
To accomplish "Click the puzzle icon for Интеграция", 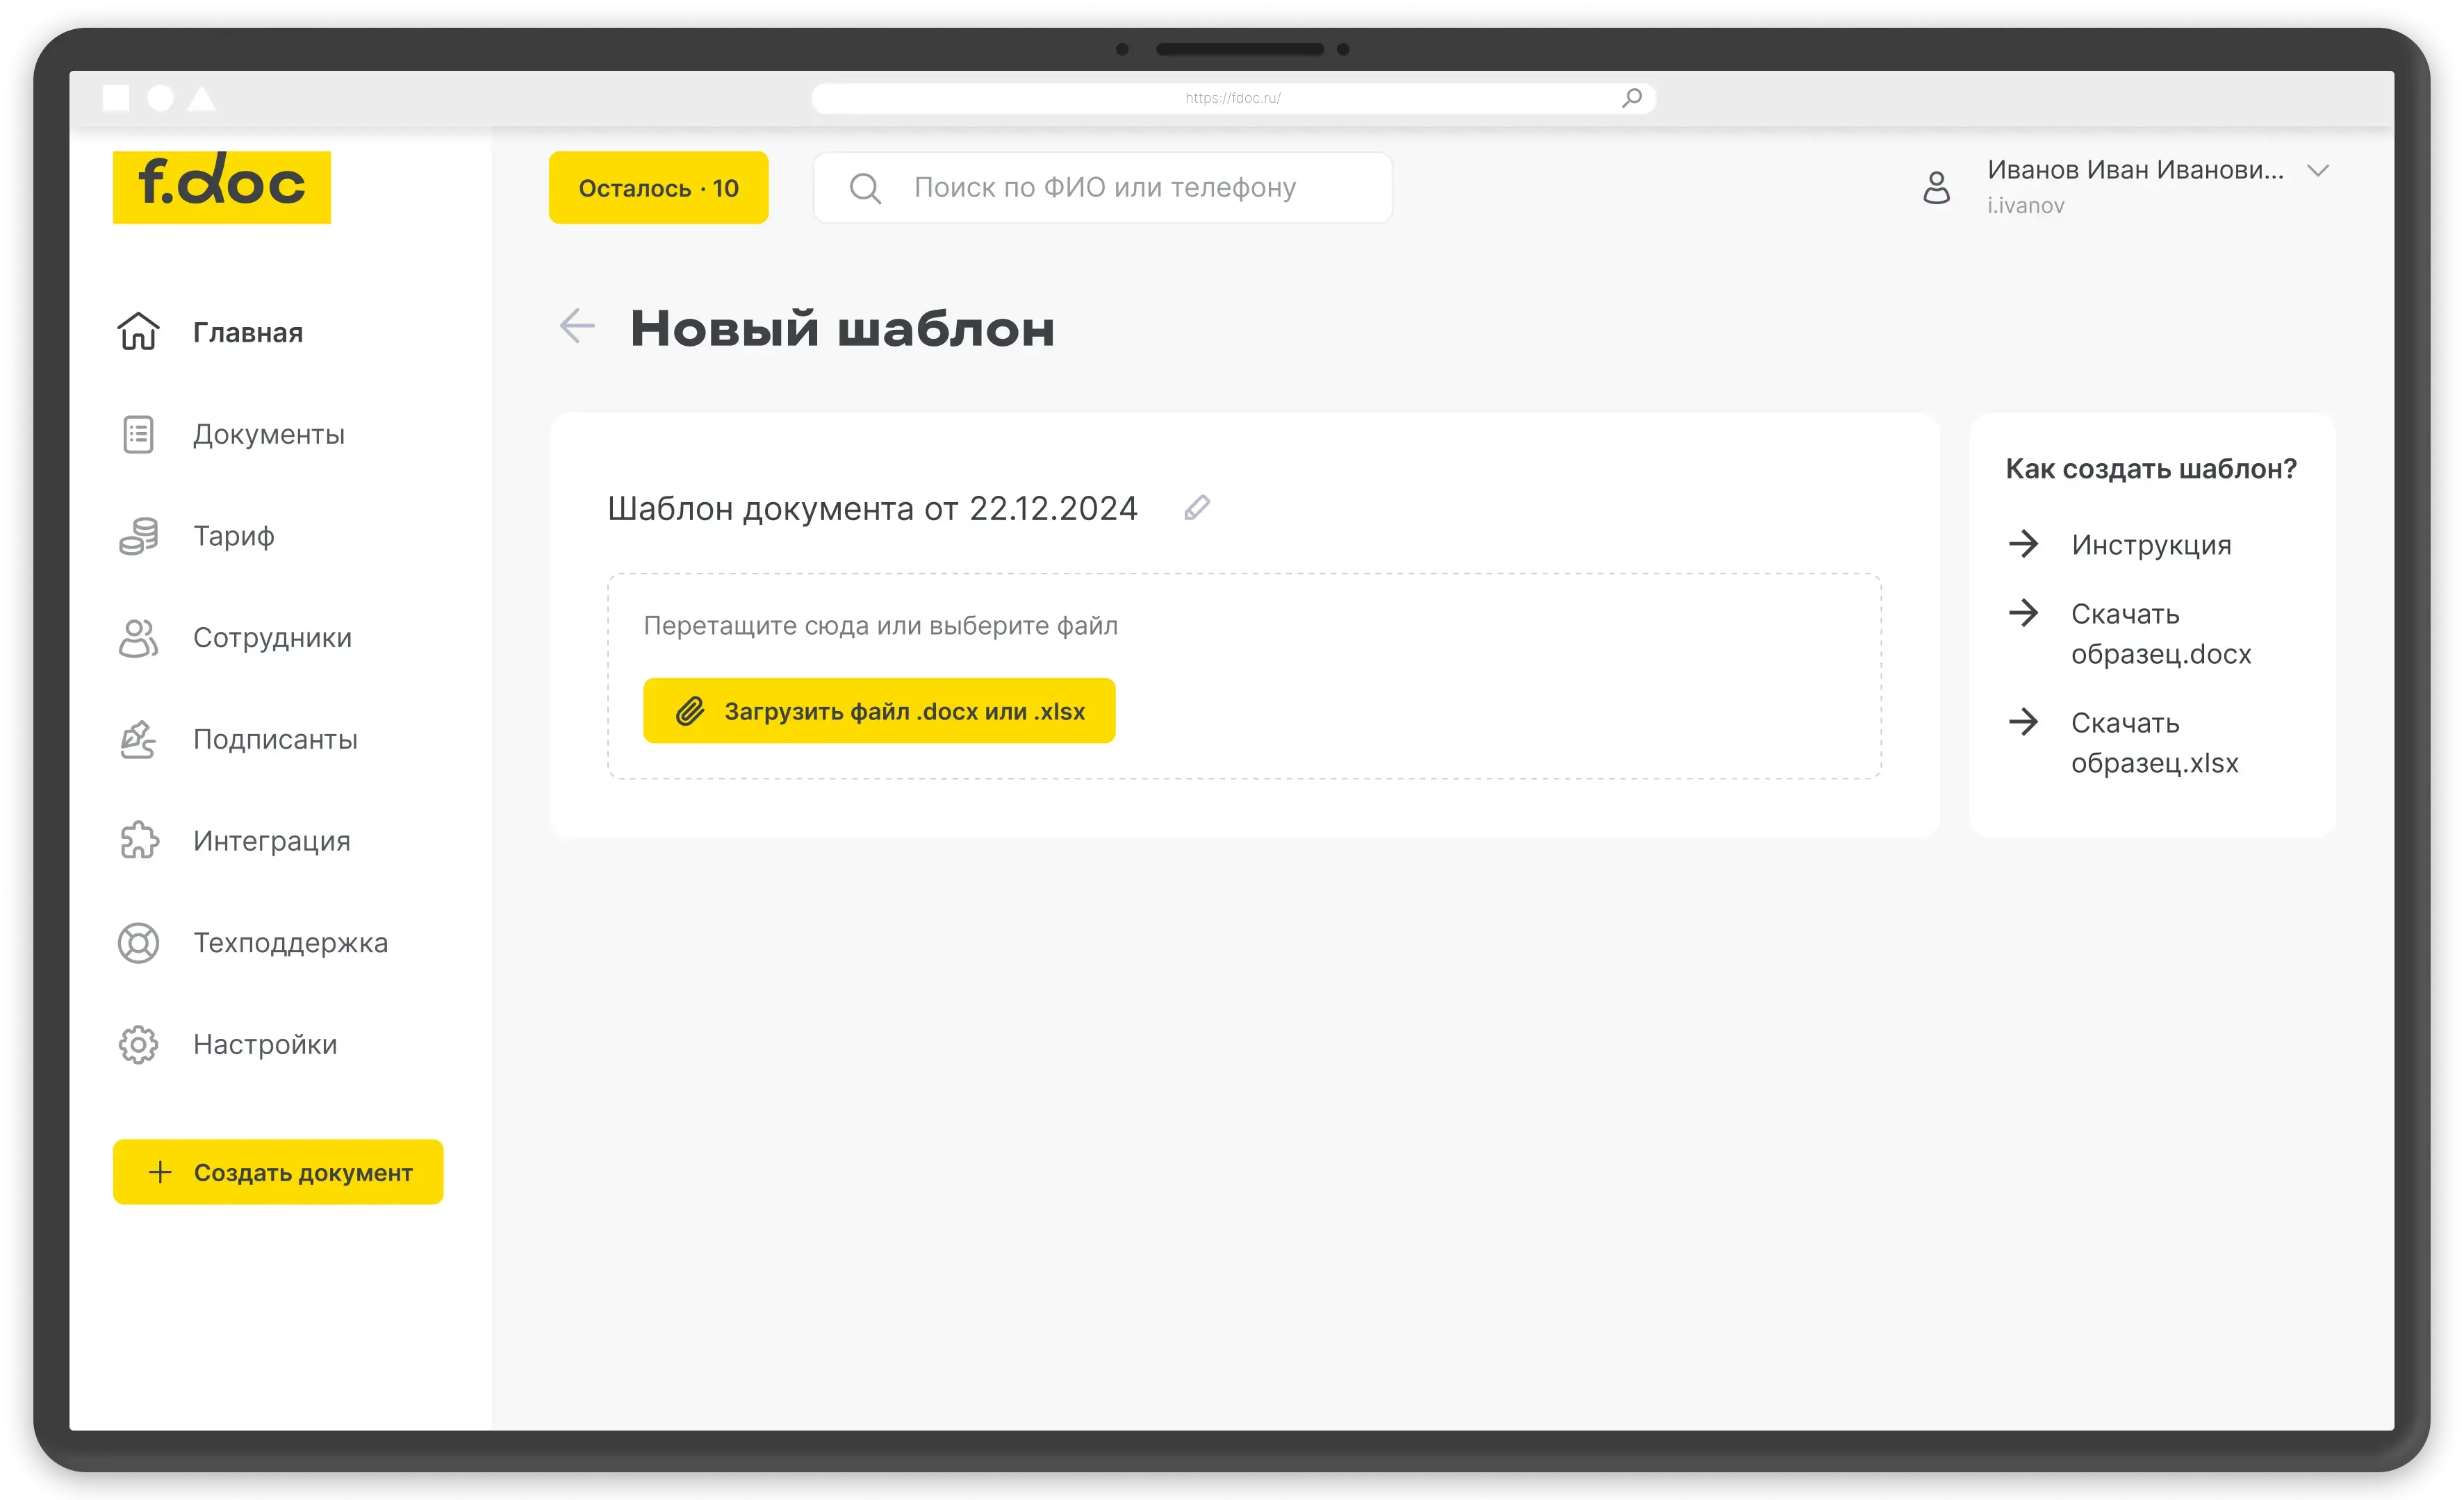I will (x=138, y=840).
